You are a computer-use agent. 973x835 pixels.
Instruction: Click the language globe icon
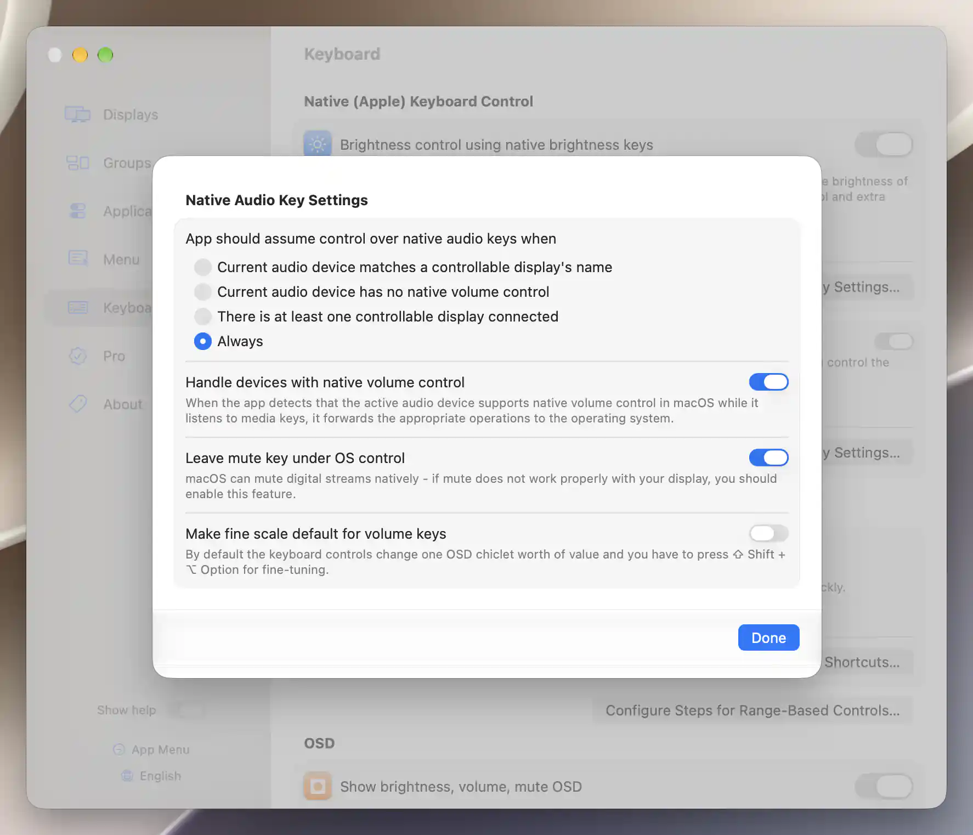[x=127, y=776]
